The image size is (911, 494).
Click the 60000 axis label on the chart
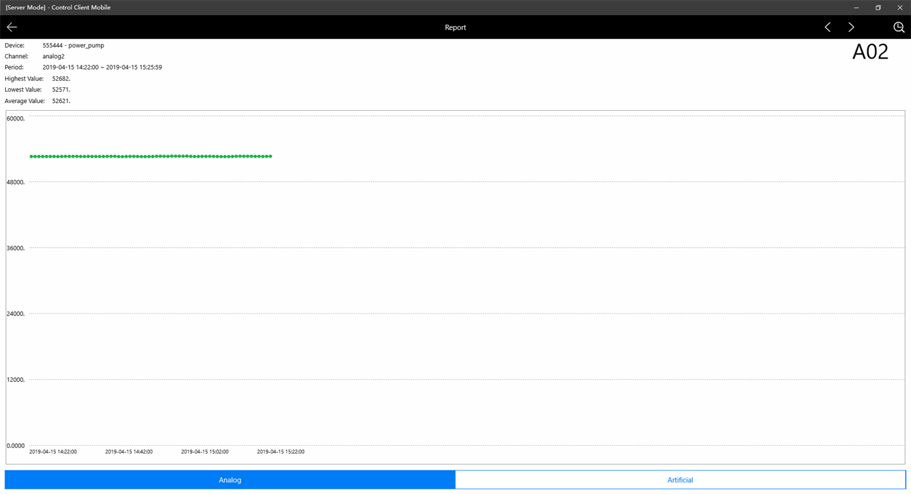click(x=14, y=118)
